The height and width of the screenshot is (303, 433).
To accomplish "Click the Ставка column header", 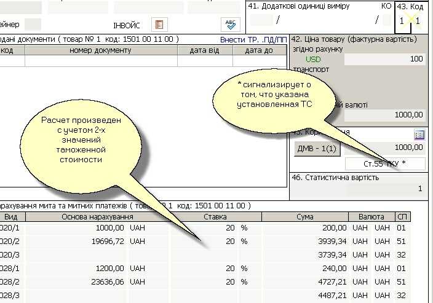I will pyautogui.click(x=215, y=217).
